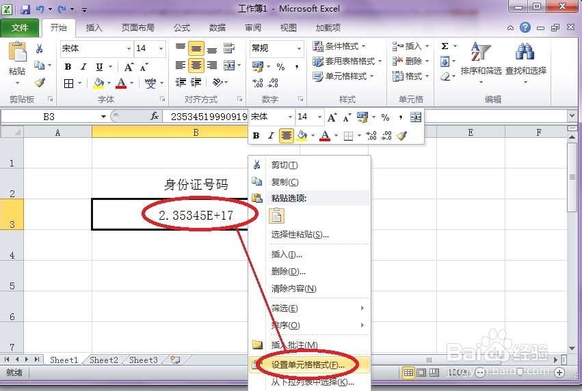Viewport: 582px width, 391px height.
Task: Click the Wrap Text icon in alignment group
Action: coord(229,48)
